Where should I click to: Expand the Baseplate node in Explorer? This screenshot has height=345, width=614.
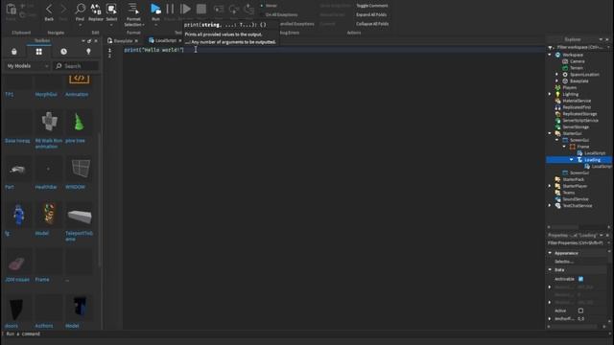556,80
